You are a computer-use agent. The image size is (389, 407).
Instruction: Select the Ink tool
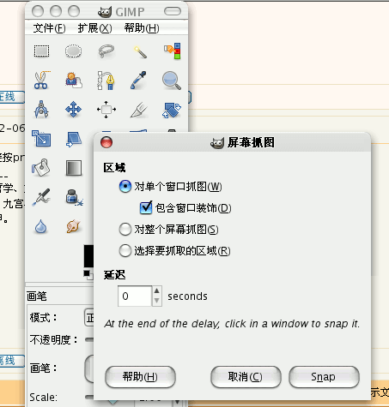click(x=74, y=197)
